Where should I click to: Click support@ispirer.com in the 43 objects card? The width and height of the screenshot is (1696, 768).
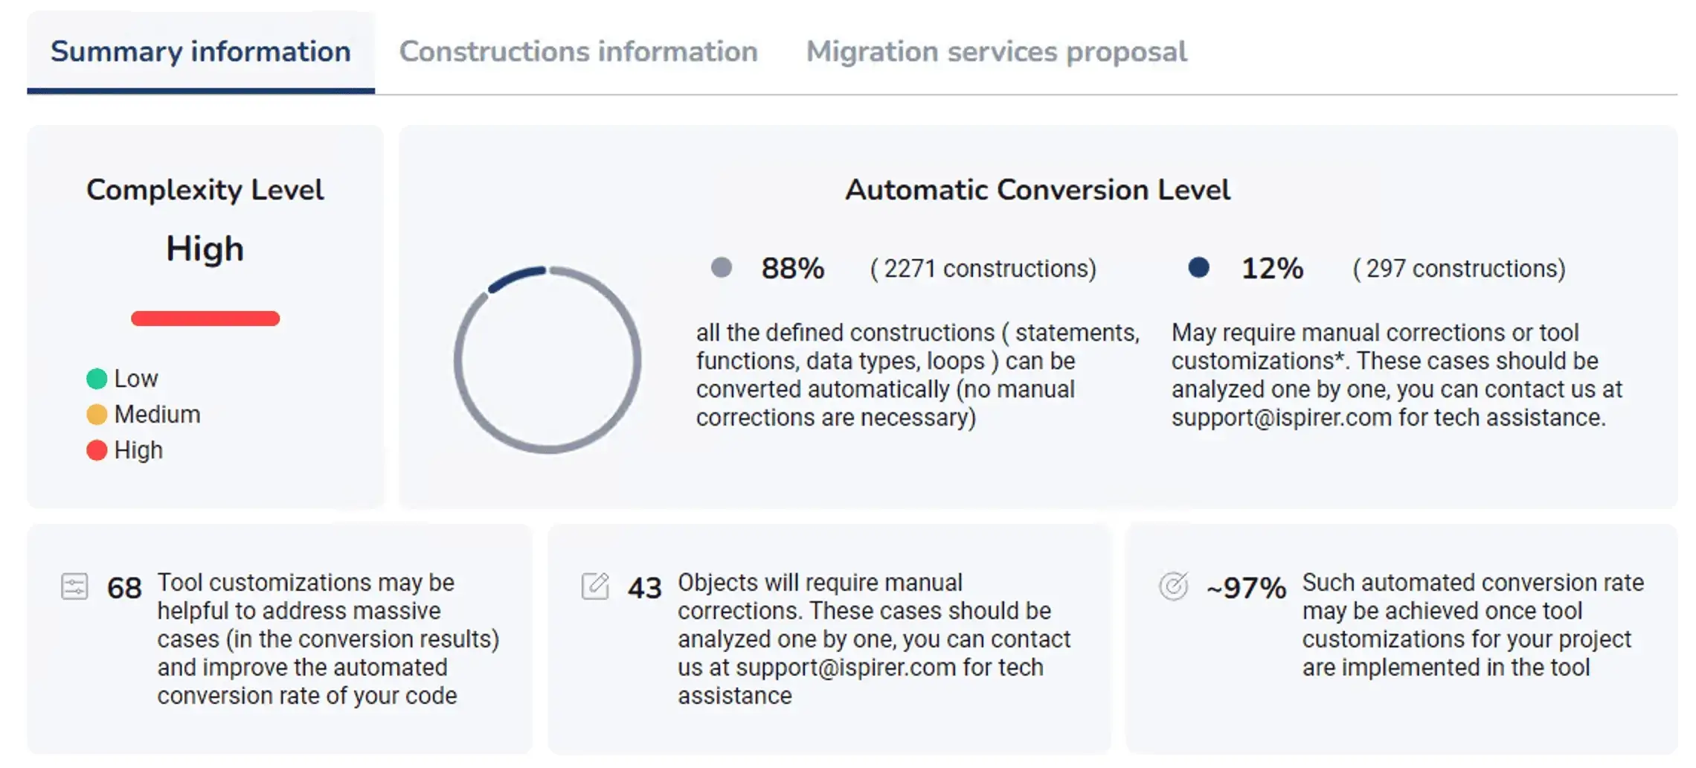pyautogui.click(x=846, y=668)
